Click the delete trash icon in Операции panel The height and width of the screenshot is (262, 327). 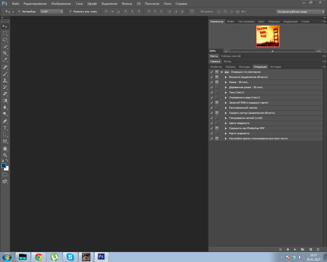(x=318, y=249)
